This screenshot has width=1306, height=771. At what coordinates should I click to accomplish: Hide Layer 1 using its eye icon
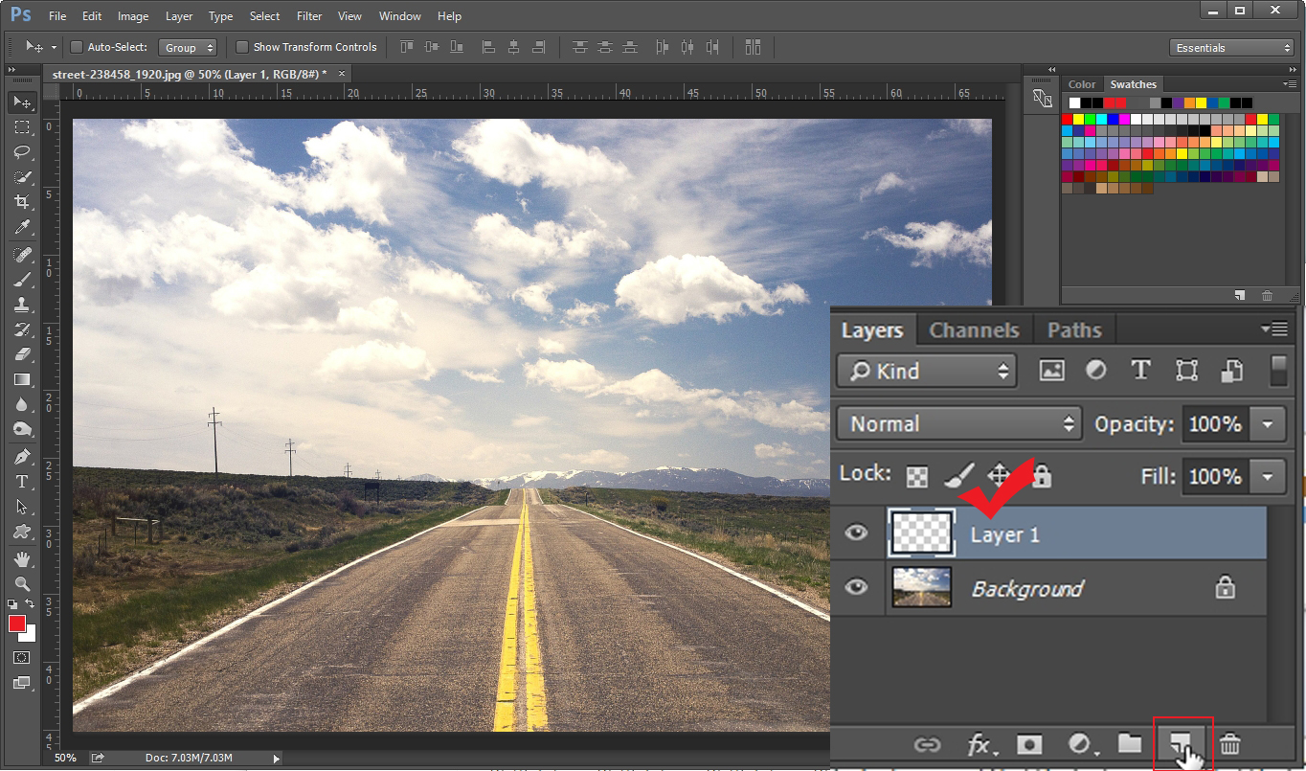click(856, 533)
